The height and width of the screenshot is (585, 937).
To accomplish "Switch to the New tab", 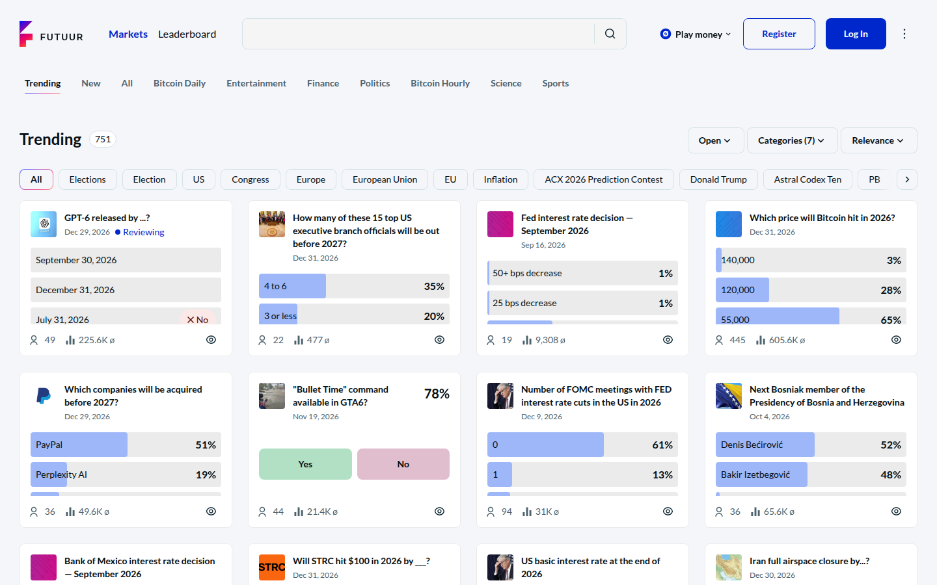I will pos(91,83).
